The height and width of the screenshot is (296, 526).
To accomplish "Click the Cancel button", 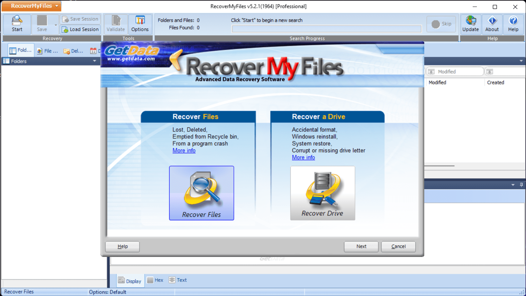I will (x=398, y=247).
